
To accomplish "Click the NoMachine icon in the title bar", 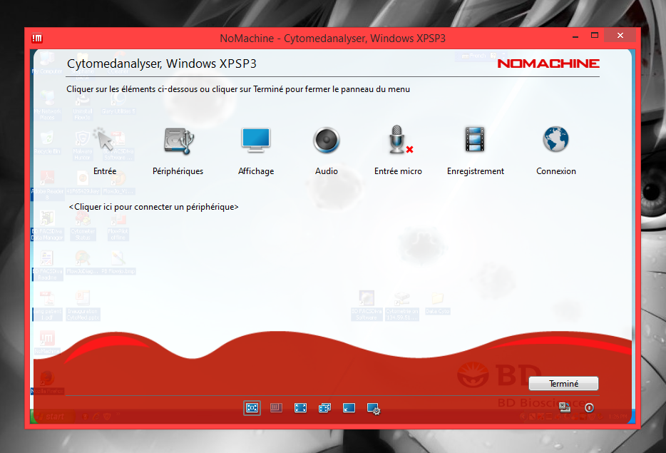I will (37, 39).
